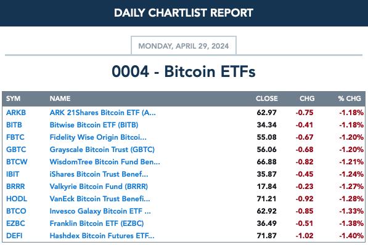Image resolution: width=368 pixels, height=245 pixels.
Task: Click the 0004 - Bitcoin ETFs title
Action: tap(184, 71)
